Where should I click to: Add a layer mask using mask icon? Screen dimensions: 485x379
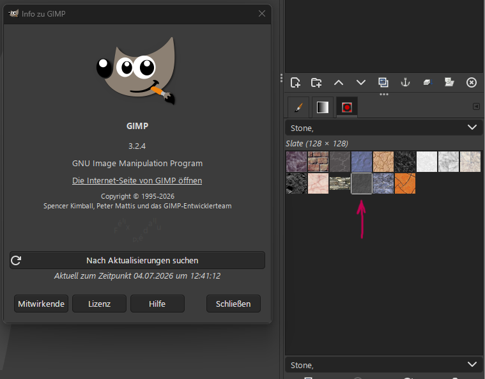point(449,82)
